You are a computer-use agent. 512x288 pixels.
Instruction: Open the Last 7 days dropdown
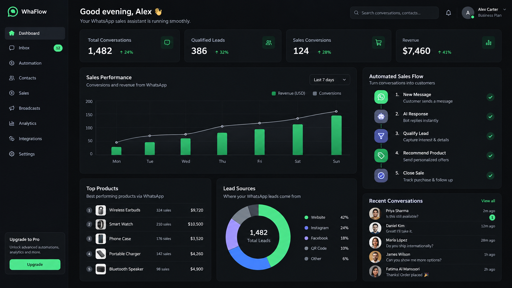tap(330, 80)
